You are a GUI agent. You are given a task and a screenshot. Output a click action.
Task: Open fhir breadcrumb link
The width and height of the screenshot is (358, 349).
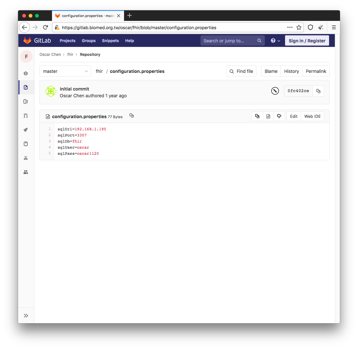coord(70,55)
